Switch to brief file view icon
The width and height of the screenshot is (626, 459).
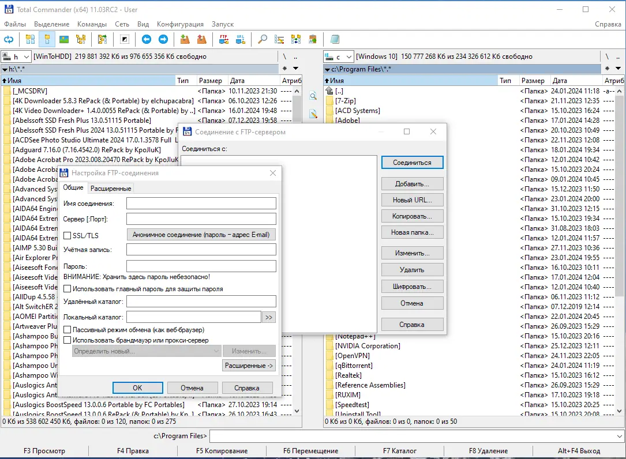pos(31,39)
